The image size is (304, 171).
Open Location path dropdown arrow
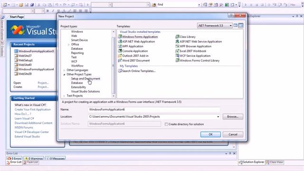pos(218,117)
